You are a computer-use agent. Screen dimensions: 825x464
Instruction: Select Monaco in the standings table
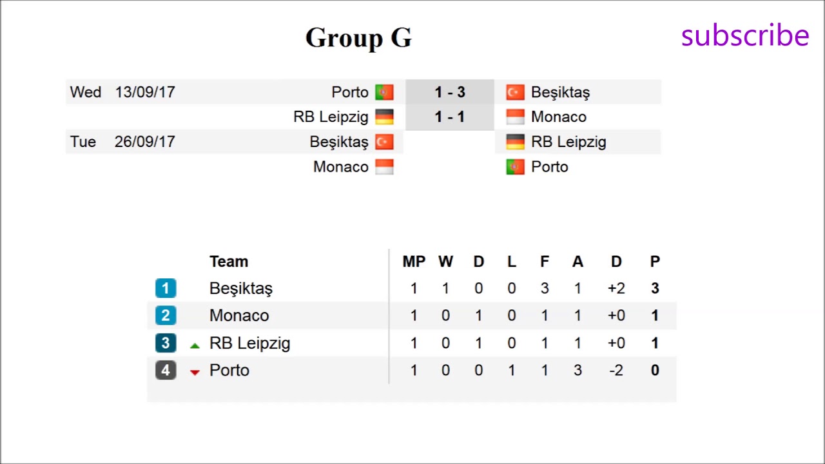[239, 315]
